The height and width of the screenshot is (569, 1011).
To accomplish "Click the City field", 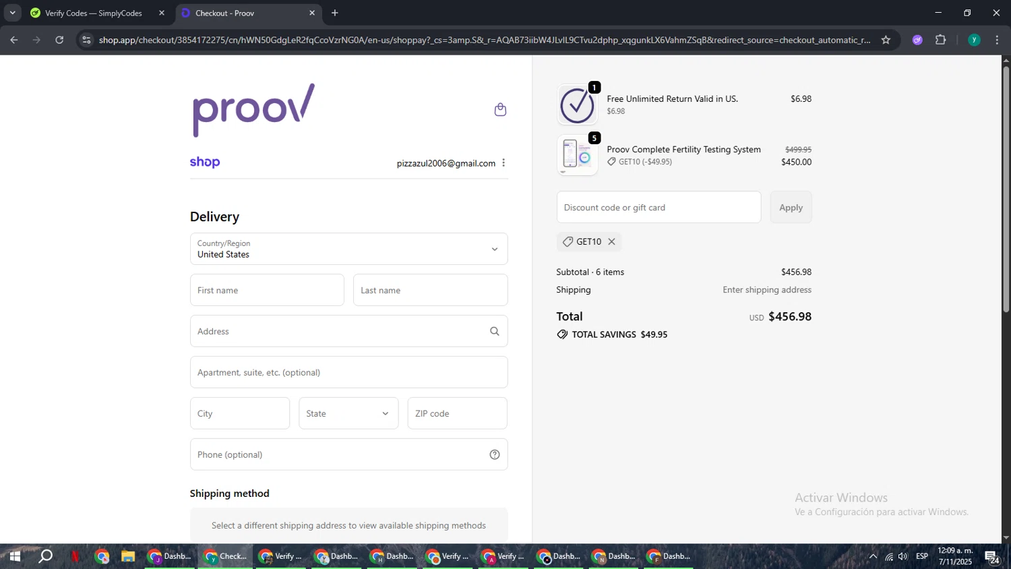I will 240,413.
